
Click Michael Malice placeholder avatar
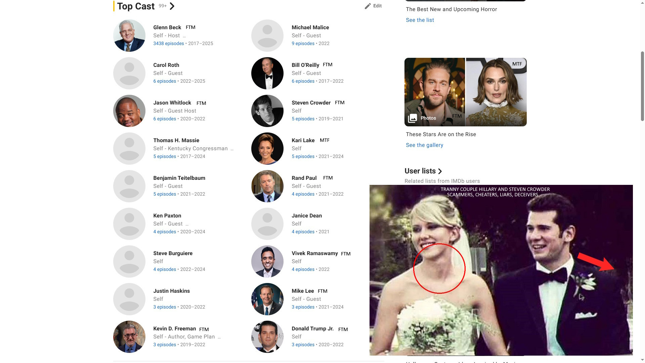coord(267,36)
